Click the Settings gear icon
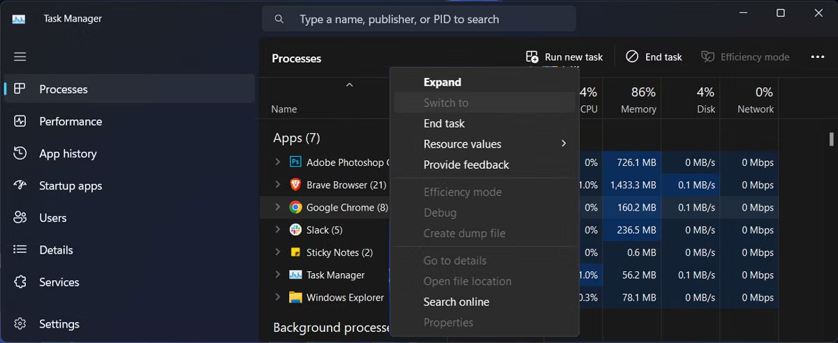 click(20, 323)
